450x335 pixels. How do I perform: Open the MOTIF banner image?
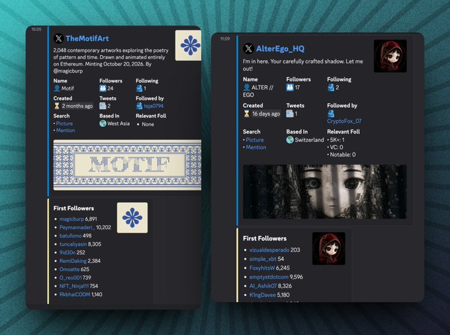pyautogui.click(x=128, y=165)
